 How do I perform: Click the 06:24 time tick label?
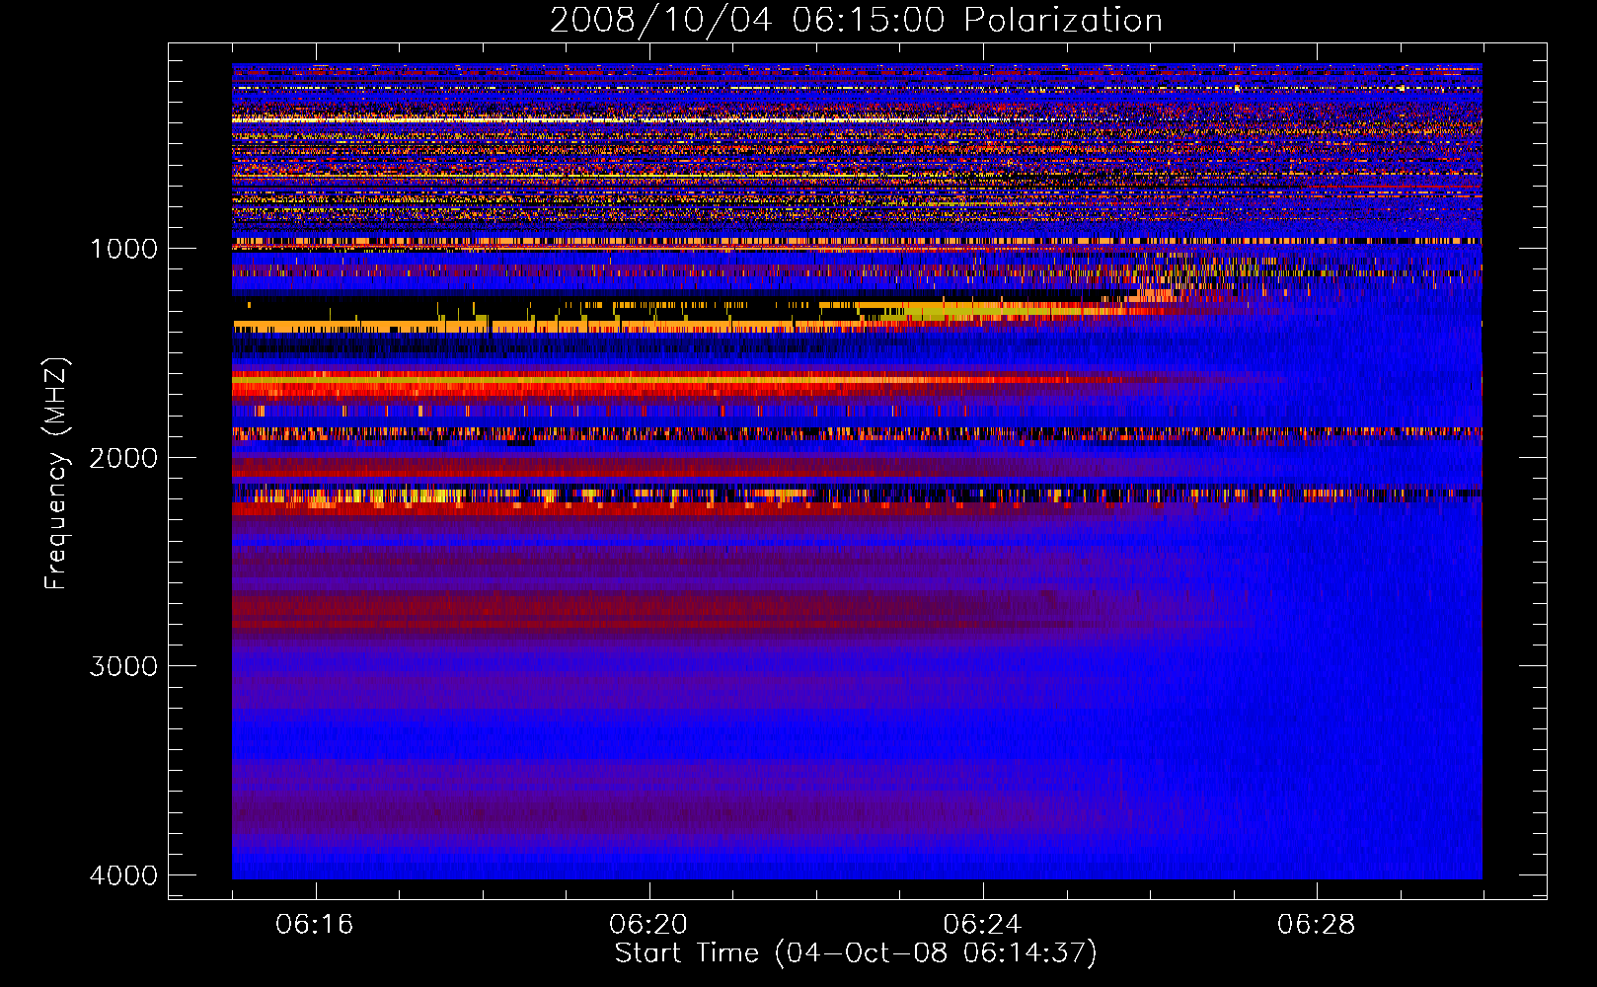tap(982, 925)
